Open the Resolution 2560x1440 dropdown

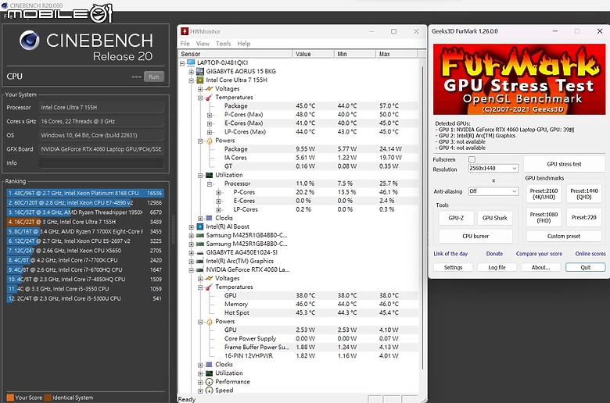[x=493, y=168]
